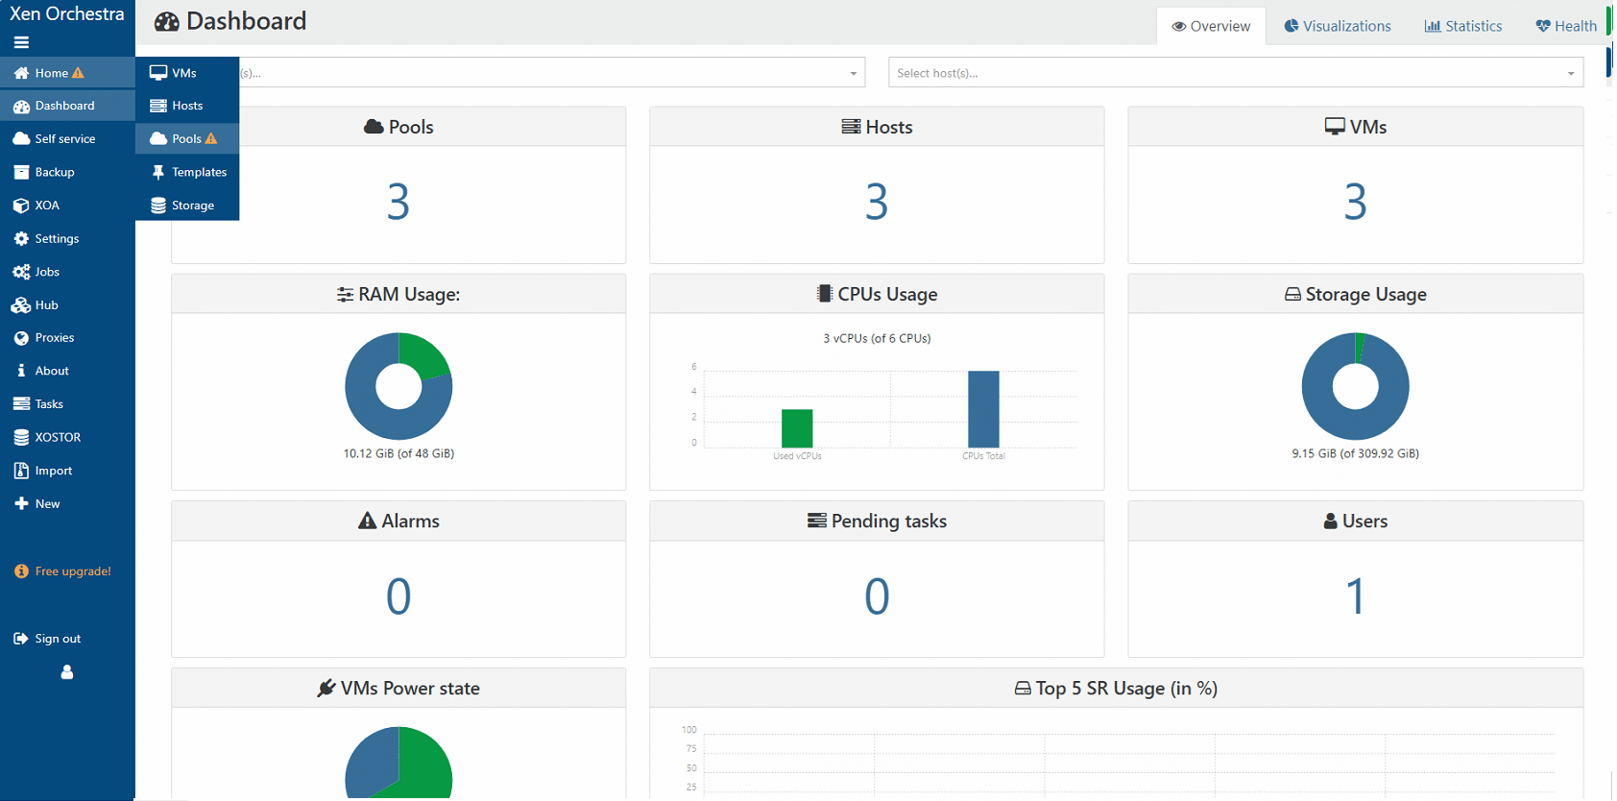Click the Dashboard page title icon

click(x=166, y=22)
